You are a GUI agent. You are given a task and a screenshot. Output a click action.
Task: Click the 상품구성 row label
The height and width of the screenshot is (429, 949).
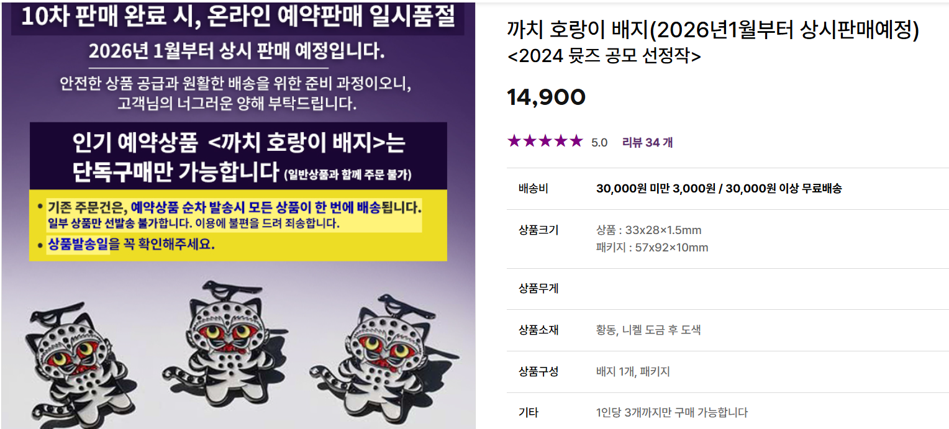(538, 372)
